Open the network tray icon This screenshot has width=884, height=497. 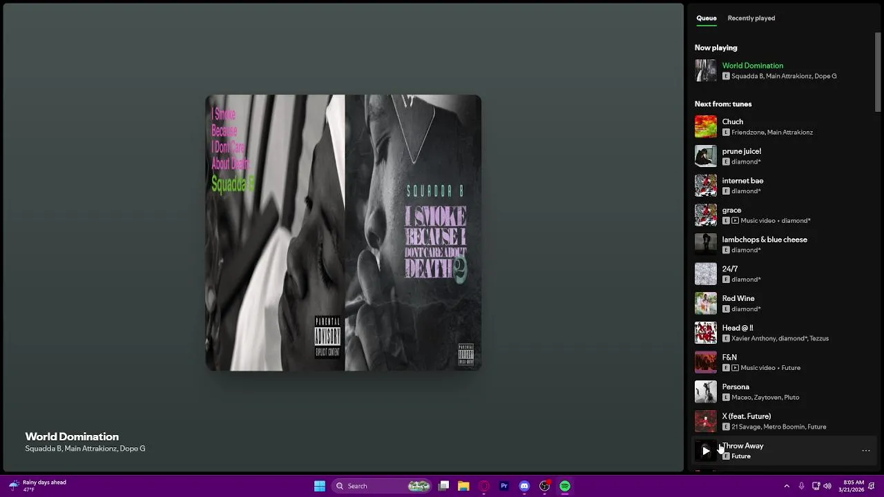click(x=816, y=486)
